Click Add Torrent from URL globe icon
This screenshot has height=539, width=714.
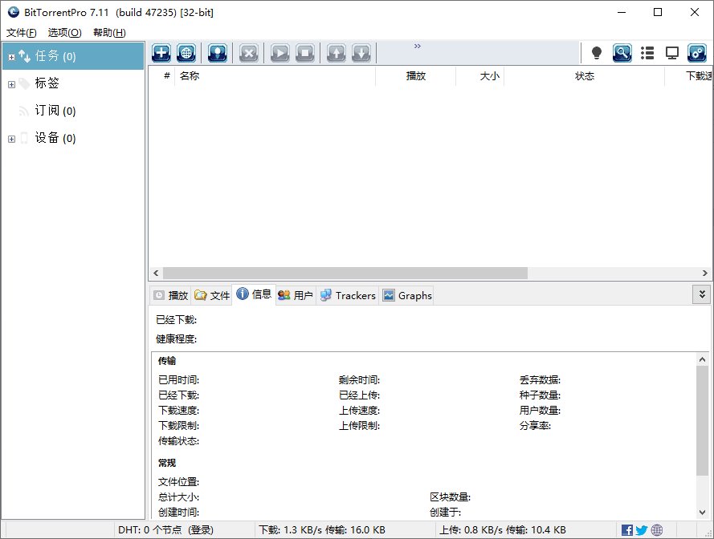pos(186,53)
